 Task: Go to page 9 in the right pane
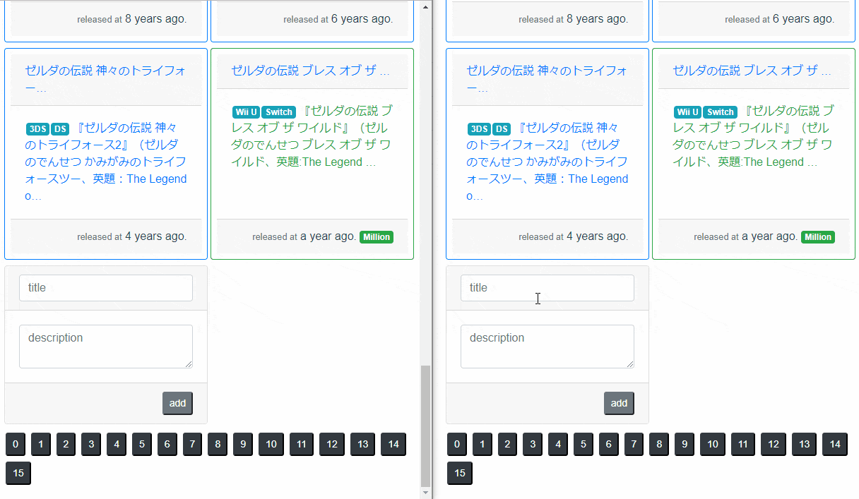(x=684, y=444)
